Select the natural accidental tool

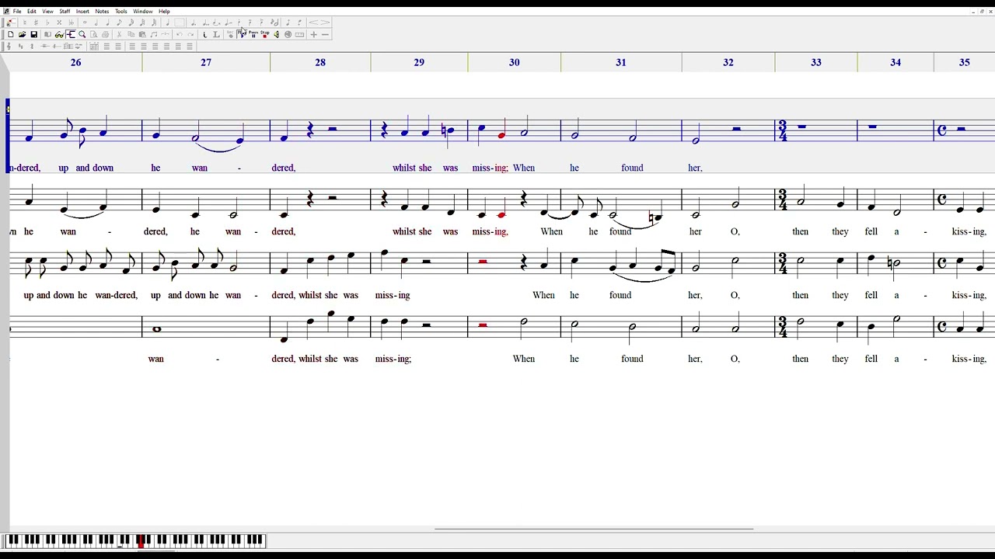25,23
